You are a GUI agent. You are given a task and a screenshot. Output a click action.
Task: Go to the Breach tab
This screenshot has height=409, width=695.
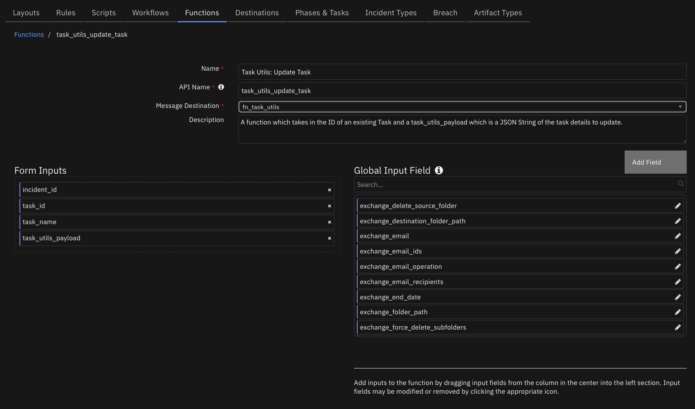[x=445, y=13]
